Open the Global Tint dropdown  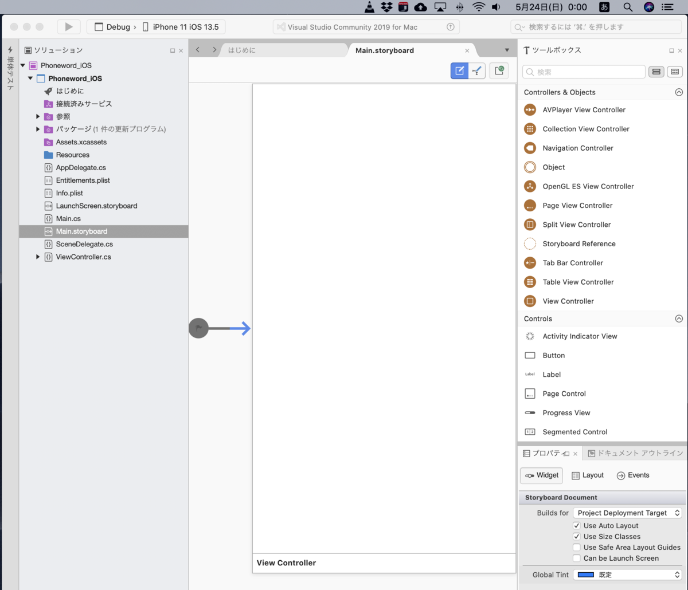[627, 575]
